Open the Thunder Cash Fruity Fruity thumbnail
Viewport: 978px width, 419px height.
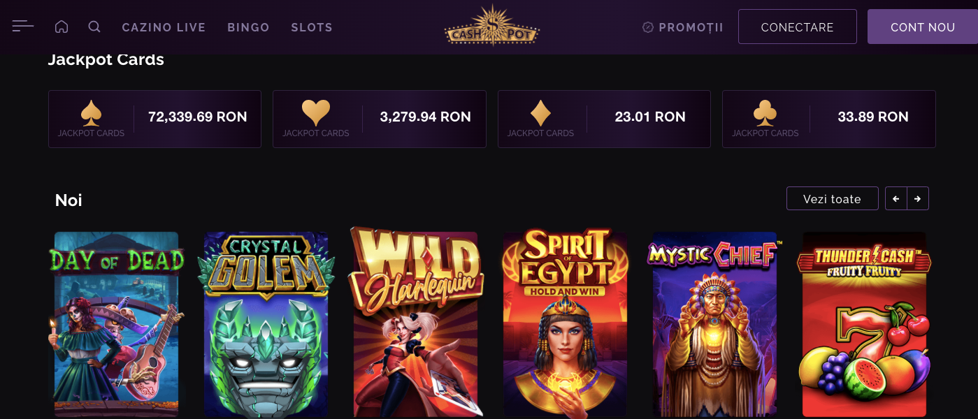(x=865, y=325)
